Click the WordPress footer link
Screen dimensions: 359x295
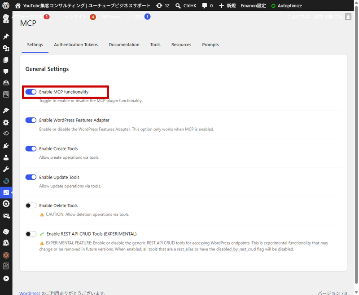tap(30, 293)
